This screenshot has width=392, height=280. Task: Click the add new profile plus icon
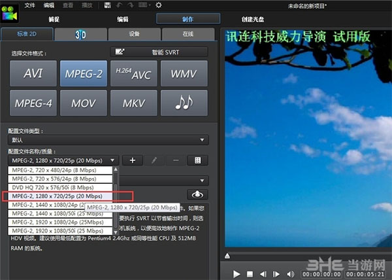pyautogui.click(x=133, y=160)
